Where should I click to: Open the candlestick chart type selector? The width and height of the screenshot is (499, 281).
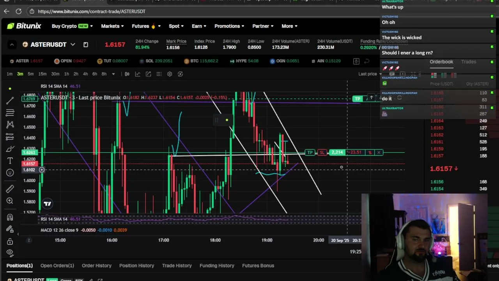pos(127,74)
